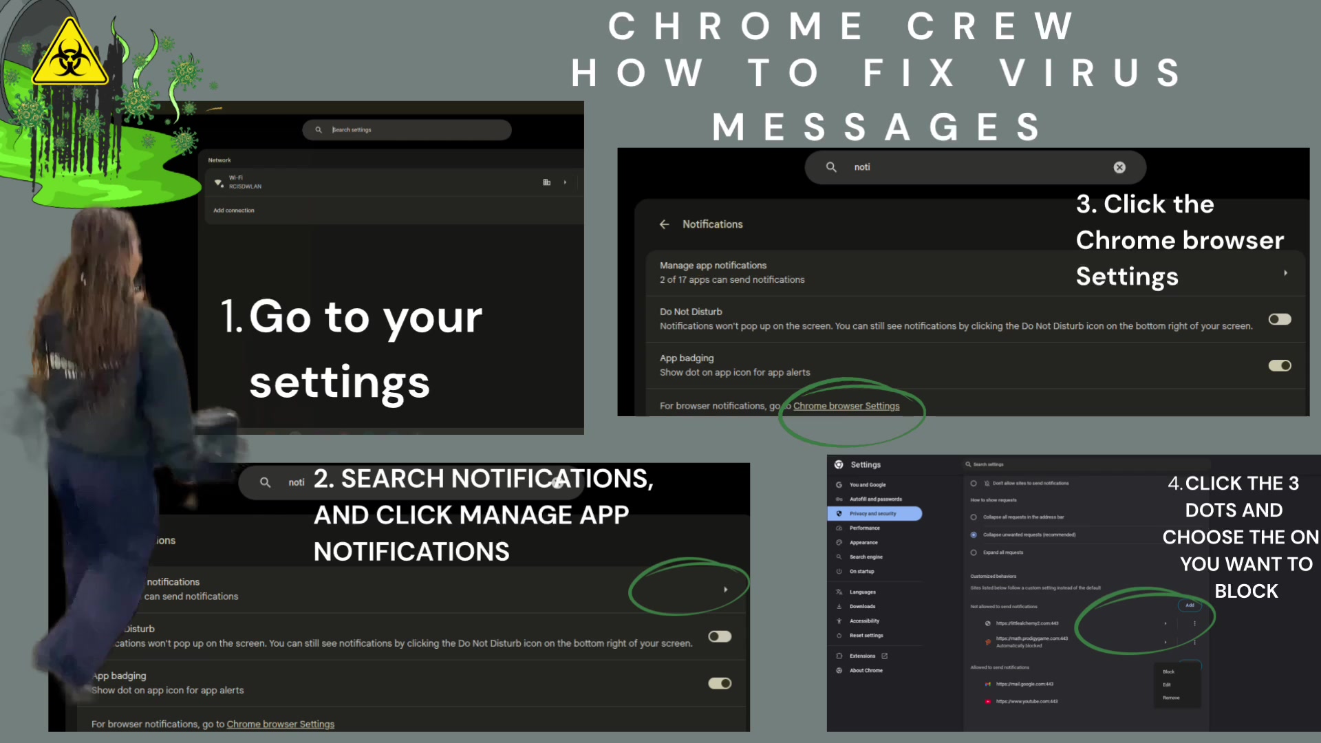This screenshot has height=743, width=1321.
Task: Click the magnifier icon in step 2 search bar
Action: point(265,482)
